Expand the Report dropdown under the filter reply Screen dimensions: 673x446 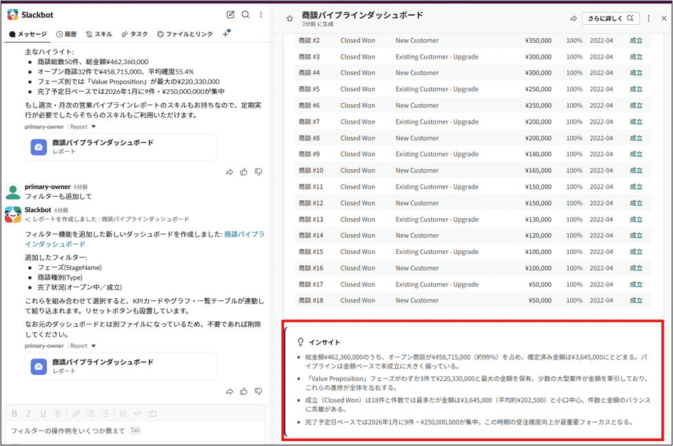(83, 346)
